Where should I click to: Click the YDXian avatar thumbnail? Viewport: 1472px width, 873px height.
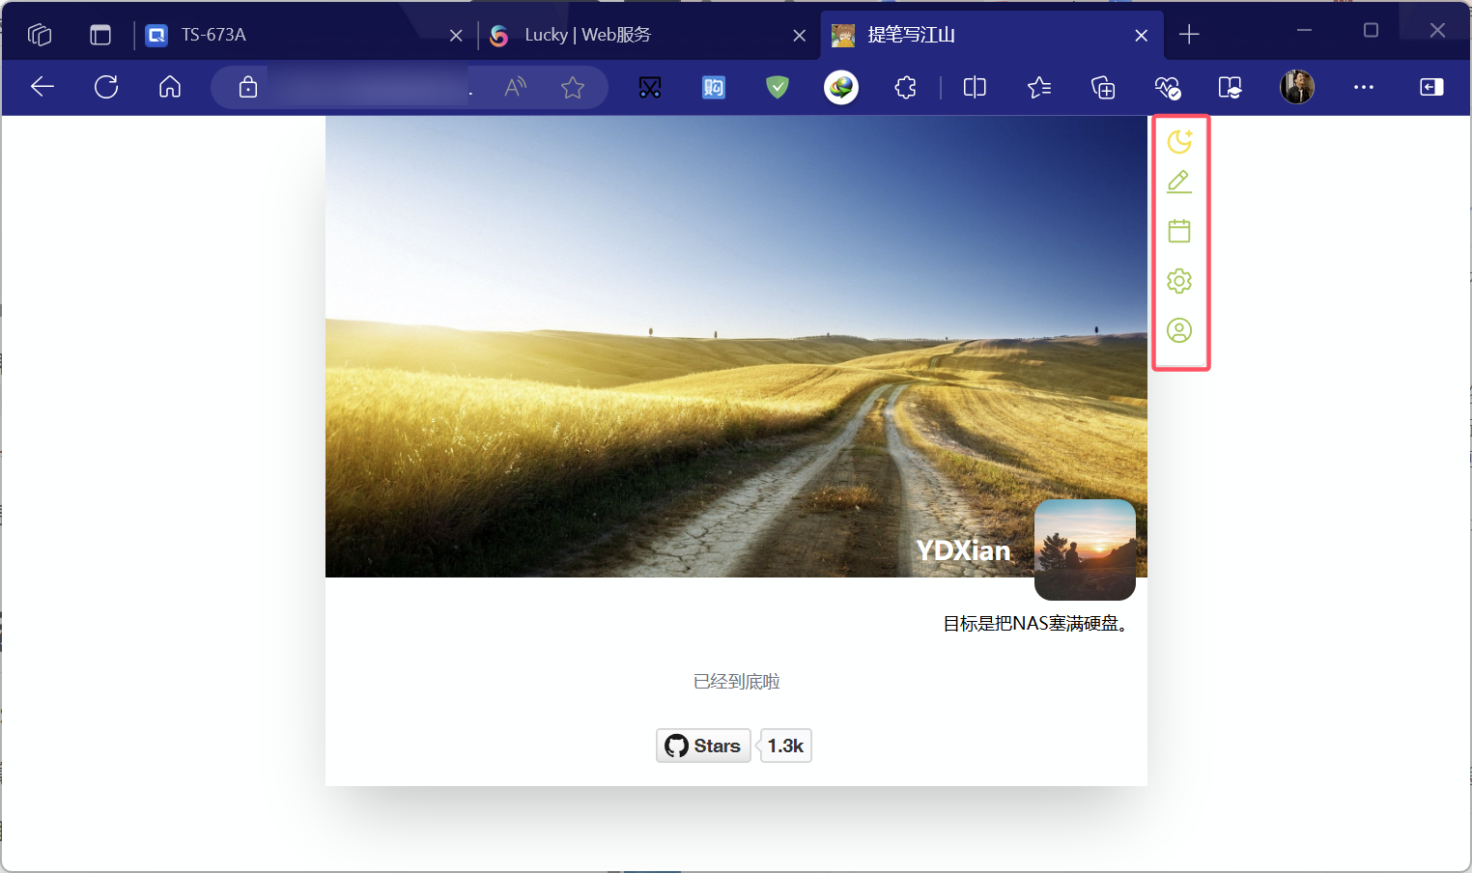(1085, 549)
